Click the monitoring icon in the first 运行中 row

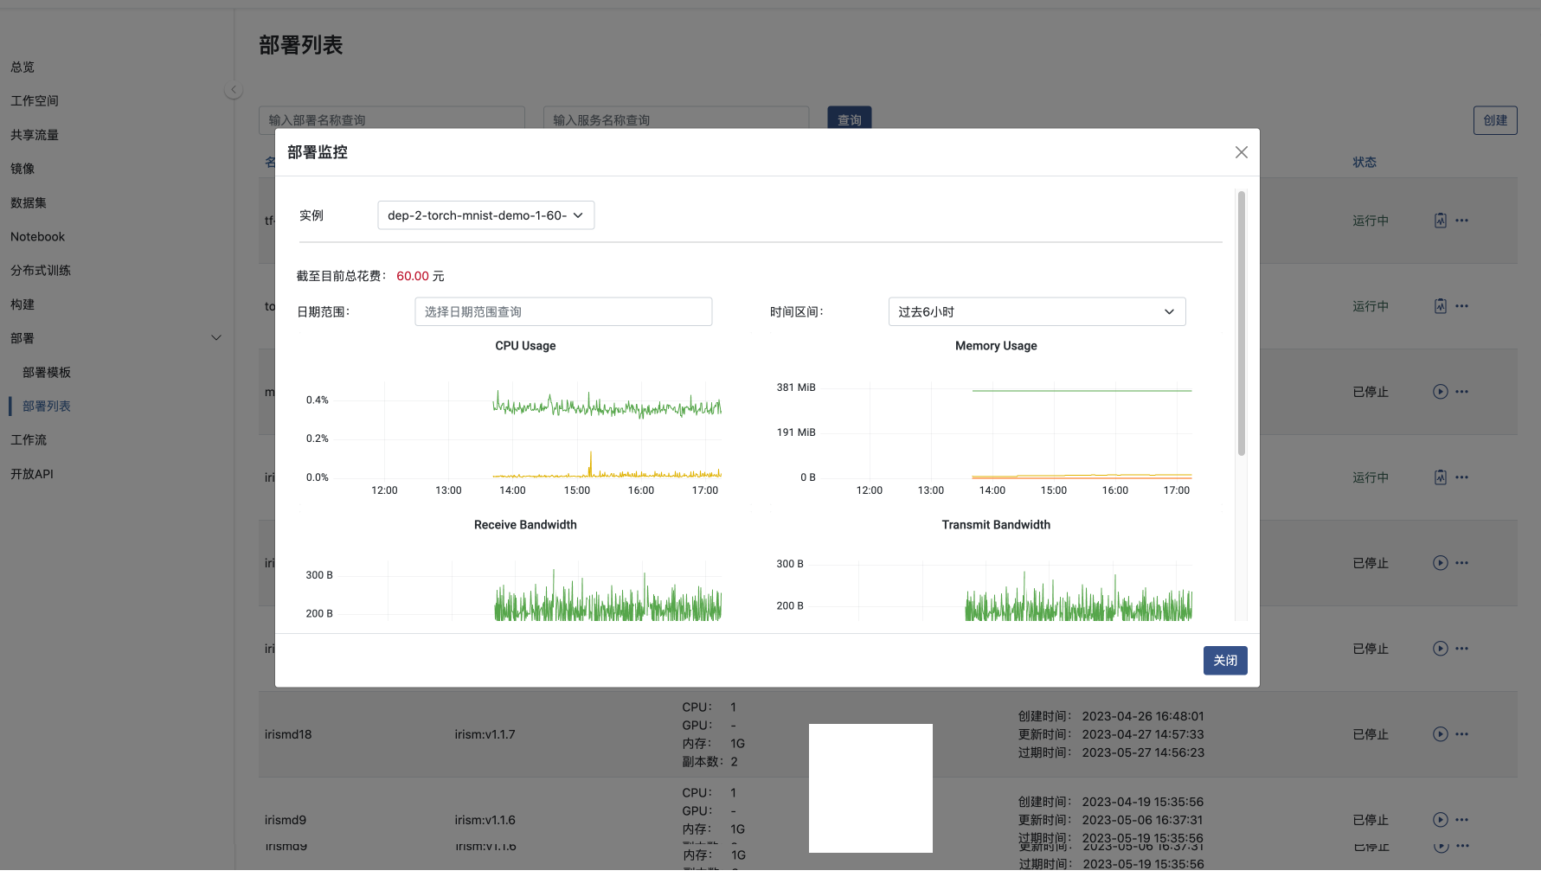click(1440, 221)
